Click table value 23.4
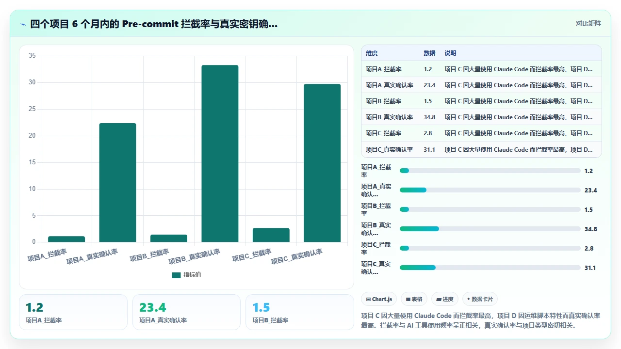The height and width of the screenshot is (349, 621). pos(429,85)
